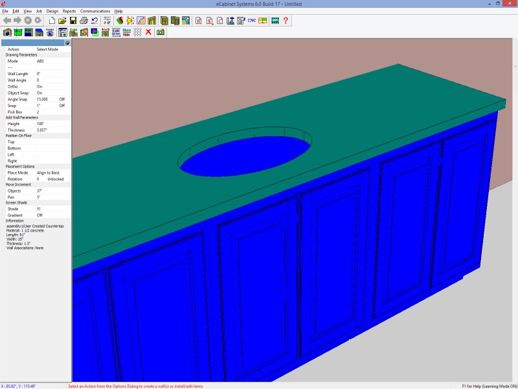Toggle the Object Snap On value
The height and width of the screenshot is (389, 518).
(x=39, y=93)
